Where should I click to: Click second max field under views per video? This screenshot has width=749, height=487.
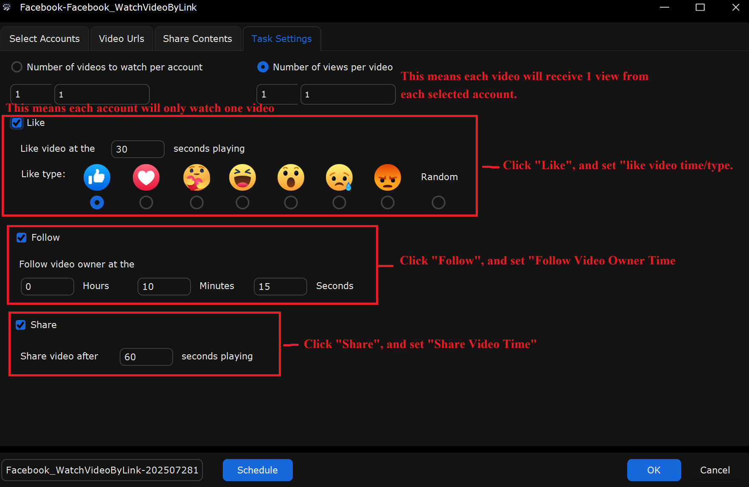pyautogui.click(x=348, y=94)
